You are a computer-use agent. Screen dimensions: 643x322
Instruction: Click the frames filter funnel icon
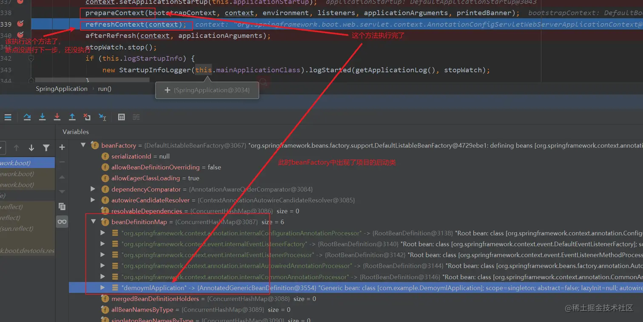(46, 148)
